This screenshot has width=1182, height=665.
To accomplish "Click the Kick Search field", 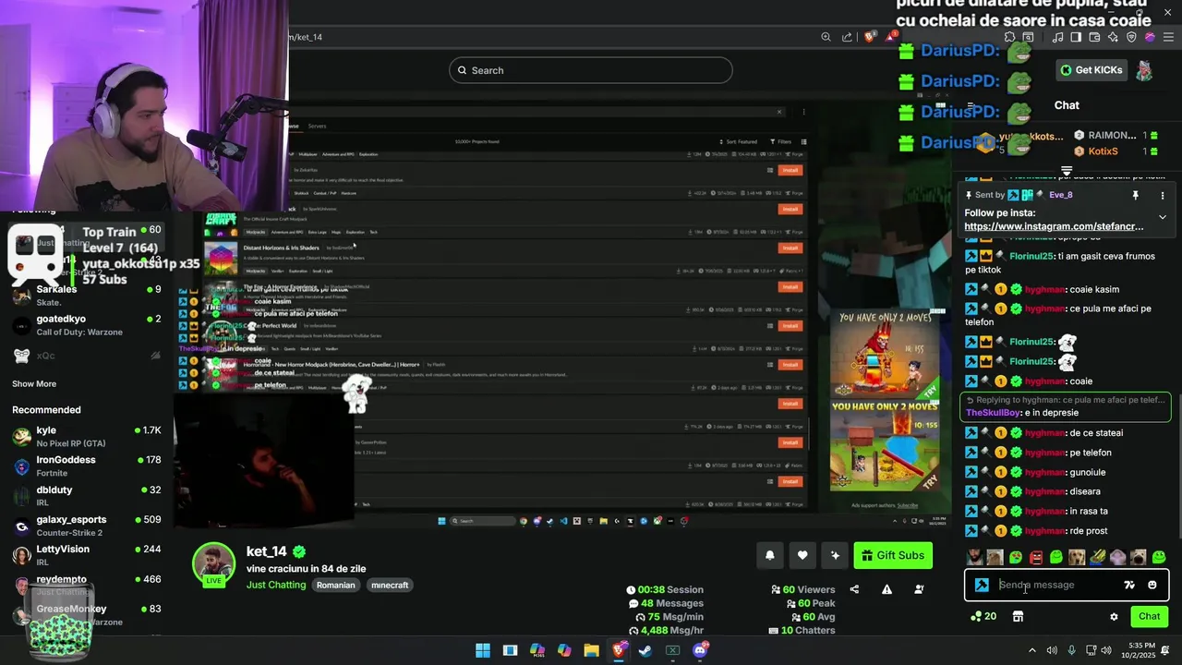I will [591, 70].
